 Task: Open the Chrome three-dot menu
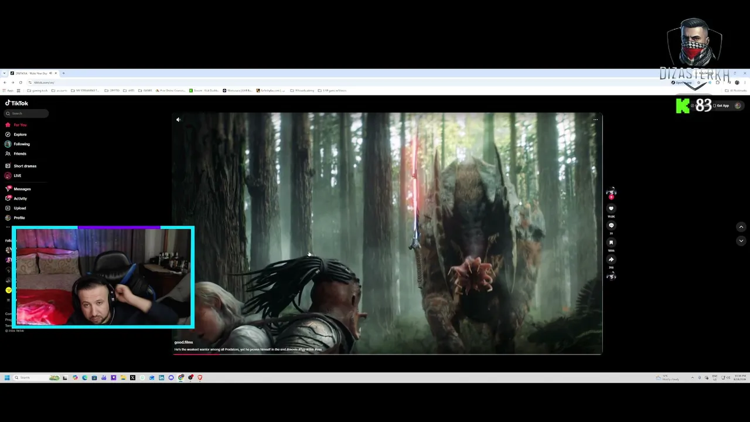tap(745, 83)
